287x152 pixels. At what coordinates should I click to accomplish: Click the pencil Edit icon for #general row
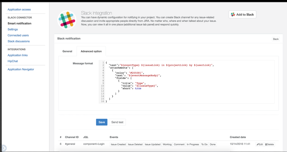click(258, 144)
